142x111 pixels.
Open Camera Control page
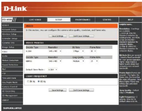click(x=12, y=87)
